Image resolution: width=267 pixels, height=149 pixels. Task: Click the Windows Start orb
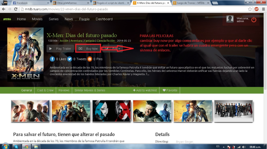(5, 146)
